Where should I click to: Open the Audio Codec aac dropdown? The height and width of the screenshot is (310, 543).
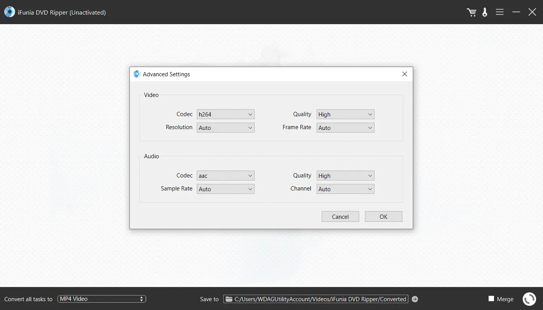[x=226, y=176]
